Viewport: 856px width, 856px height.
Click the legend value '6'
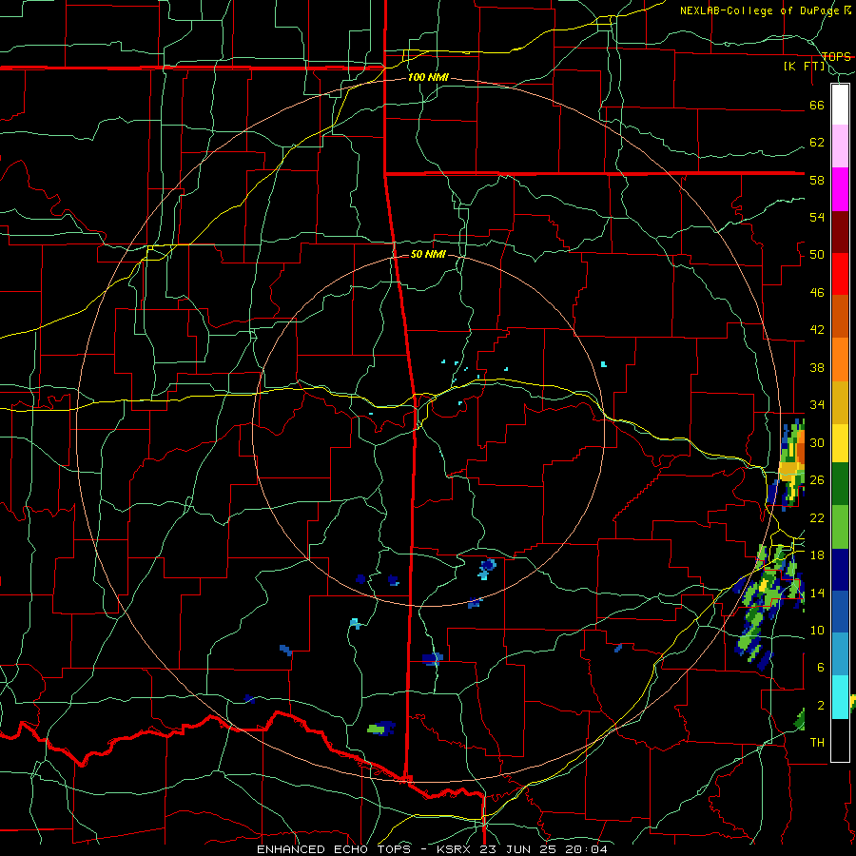(x=821, y=668)
